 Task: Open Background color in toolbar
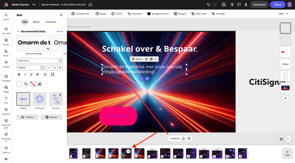click(158, 14)
